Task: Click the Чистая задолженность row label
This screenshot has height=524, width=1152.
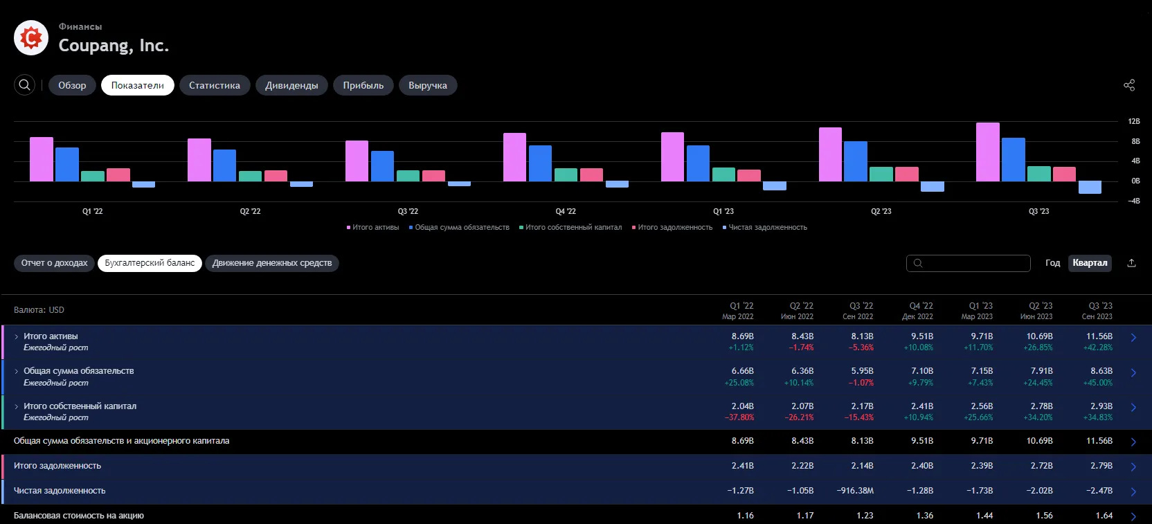Action: coord(60,491)
